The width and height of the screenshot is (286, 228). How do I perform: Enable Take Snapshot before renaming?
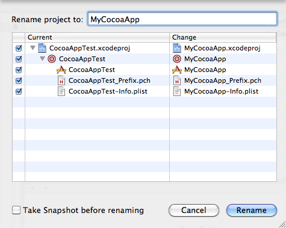(16, 210)
